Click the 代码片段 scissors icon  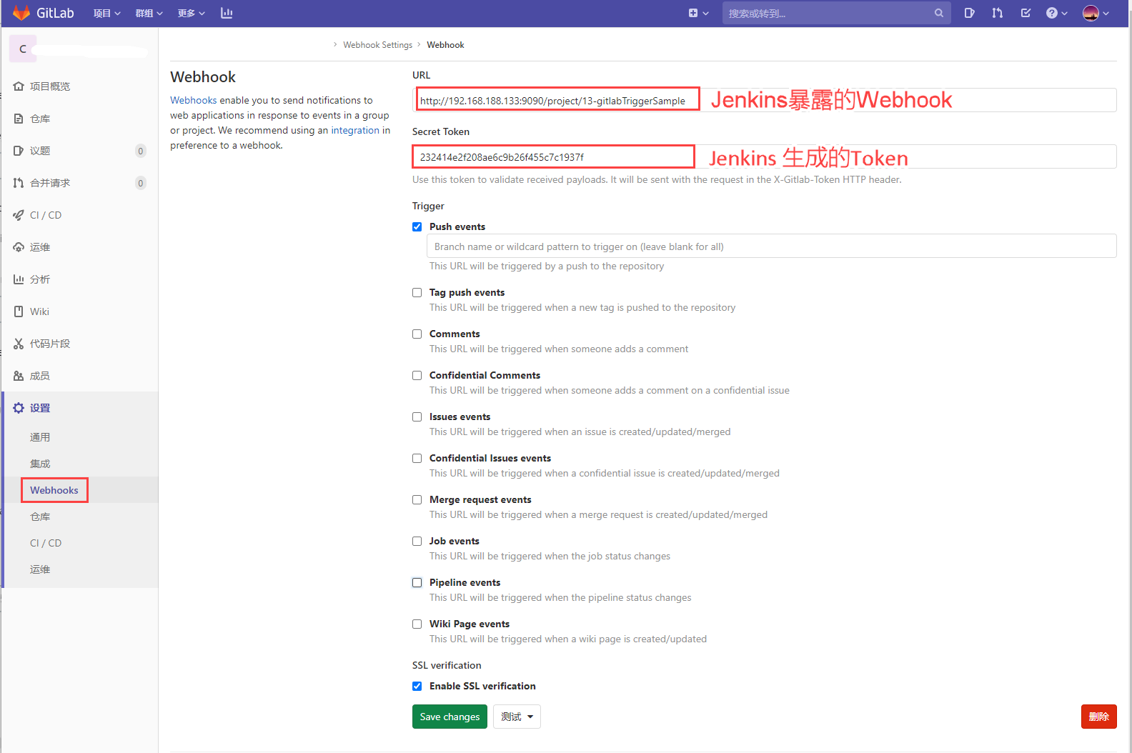click(19, 344)
